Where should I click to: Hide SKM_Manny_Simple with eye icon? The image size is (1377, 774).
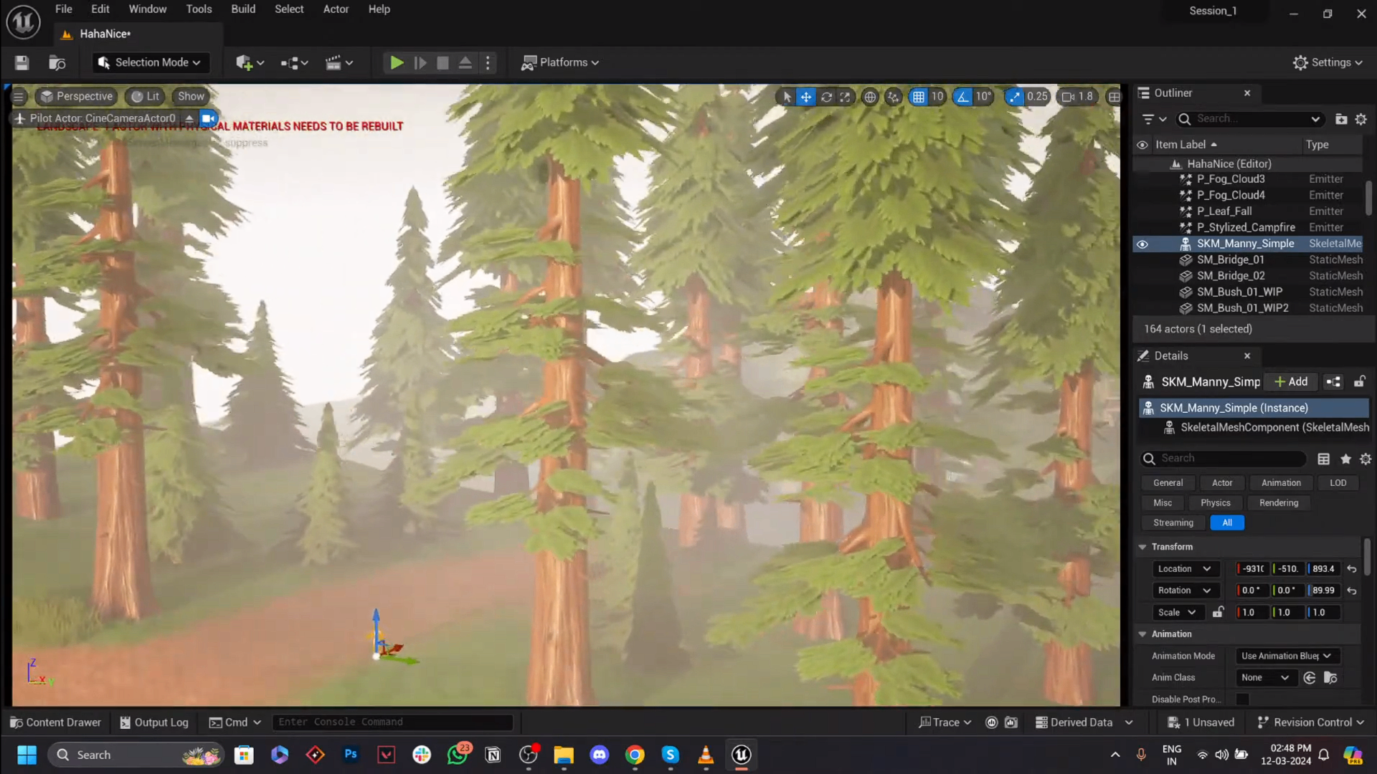[1142, 244]
